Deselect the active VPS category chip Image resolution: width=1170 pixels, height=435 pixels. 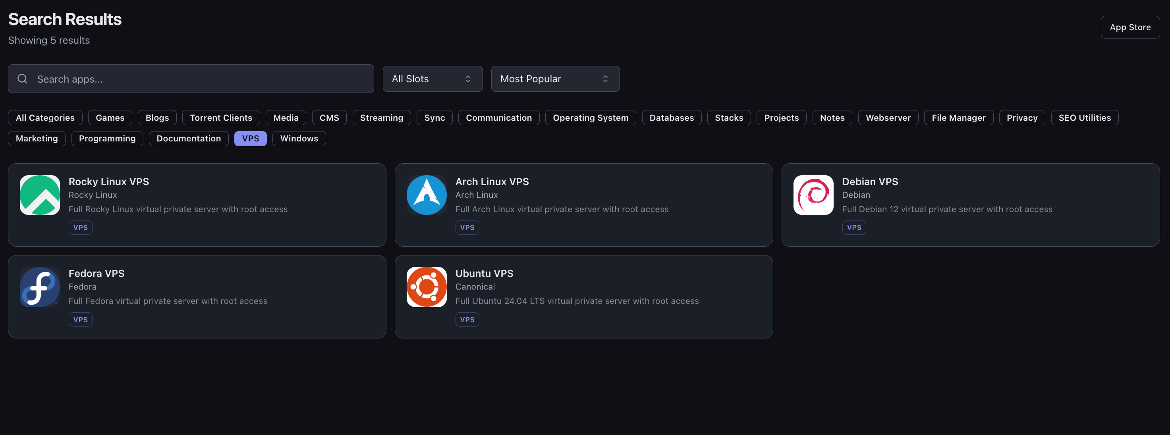tap(250, 139)
